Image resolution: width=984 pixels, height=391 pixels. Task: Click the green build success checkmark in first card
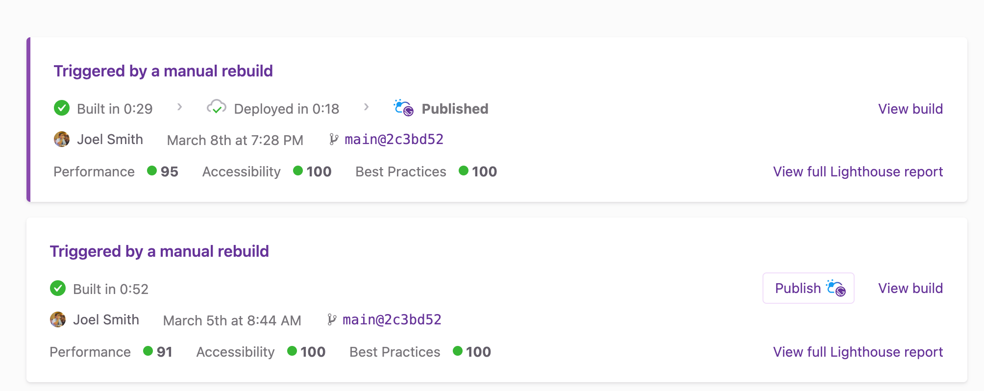tap(62, 108)
